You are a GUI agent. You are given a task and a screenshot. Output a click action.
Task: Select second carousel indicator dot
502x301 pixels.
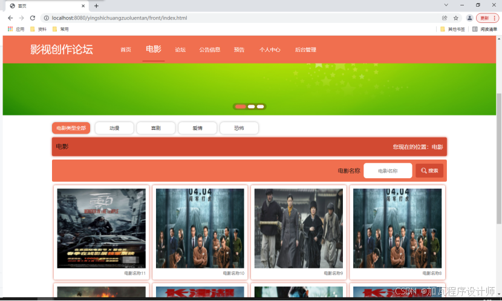coord(252,106)
